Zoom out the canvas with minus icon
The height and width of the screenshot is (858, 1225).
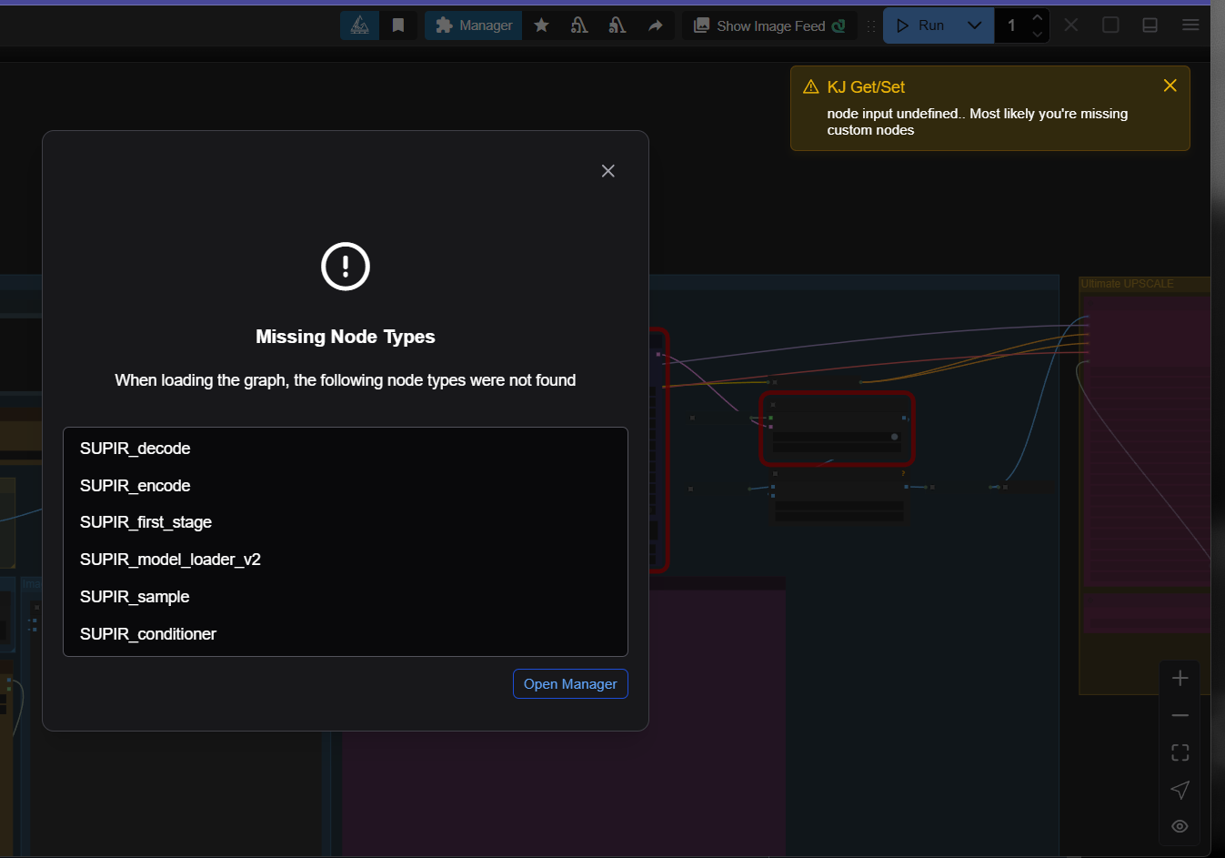click(1180, 716)
